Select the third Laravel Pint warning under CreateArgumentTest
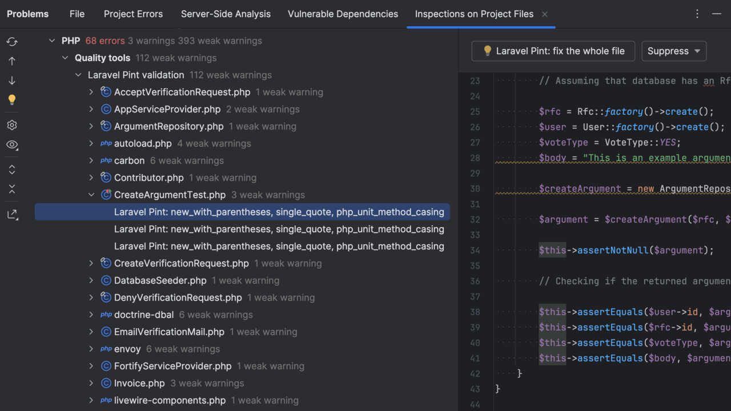Image resolution: width=731 pixels, height=411 pixels. click(x=279, y=246)
